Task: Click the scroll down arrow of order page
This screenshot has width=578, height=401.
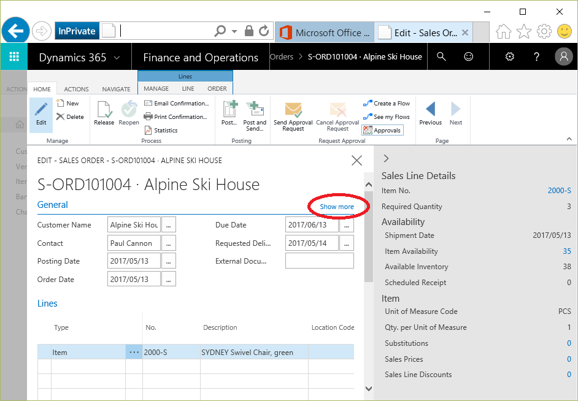Action: 369,388
